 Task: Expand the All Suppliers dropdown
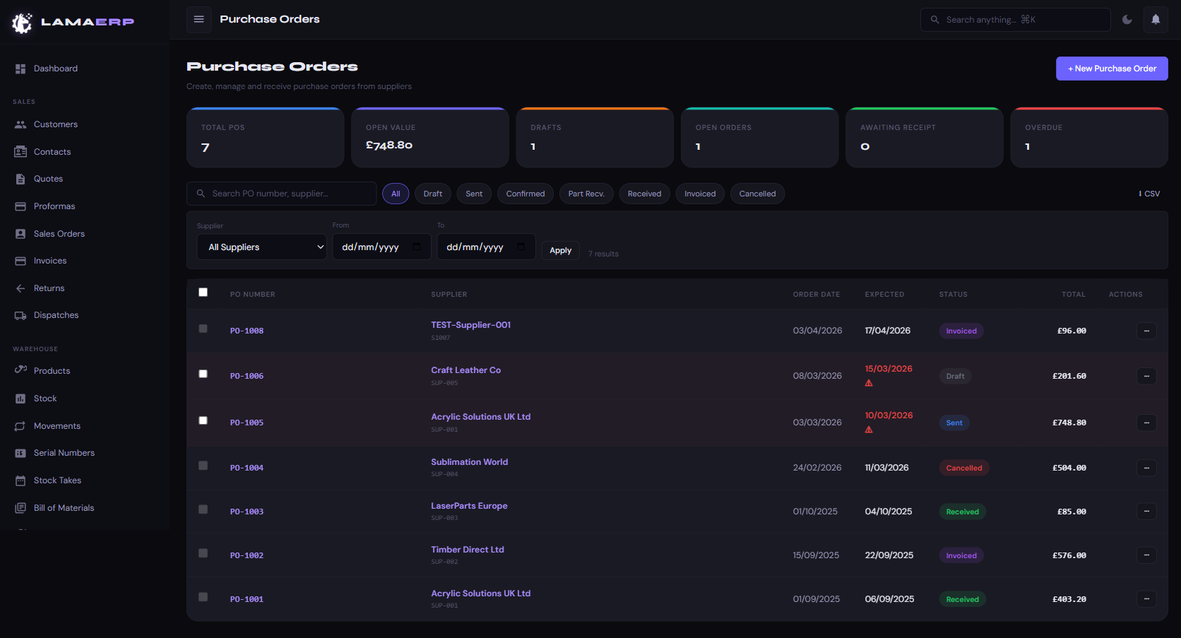(x=261, y=247)
